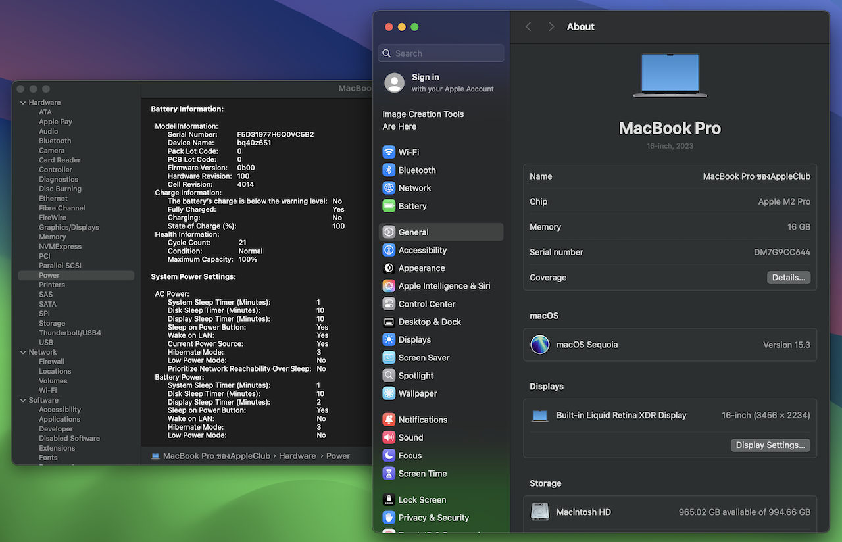Select Graphics/Displays in hardware list

69,228
